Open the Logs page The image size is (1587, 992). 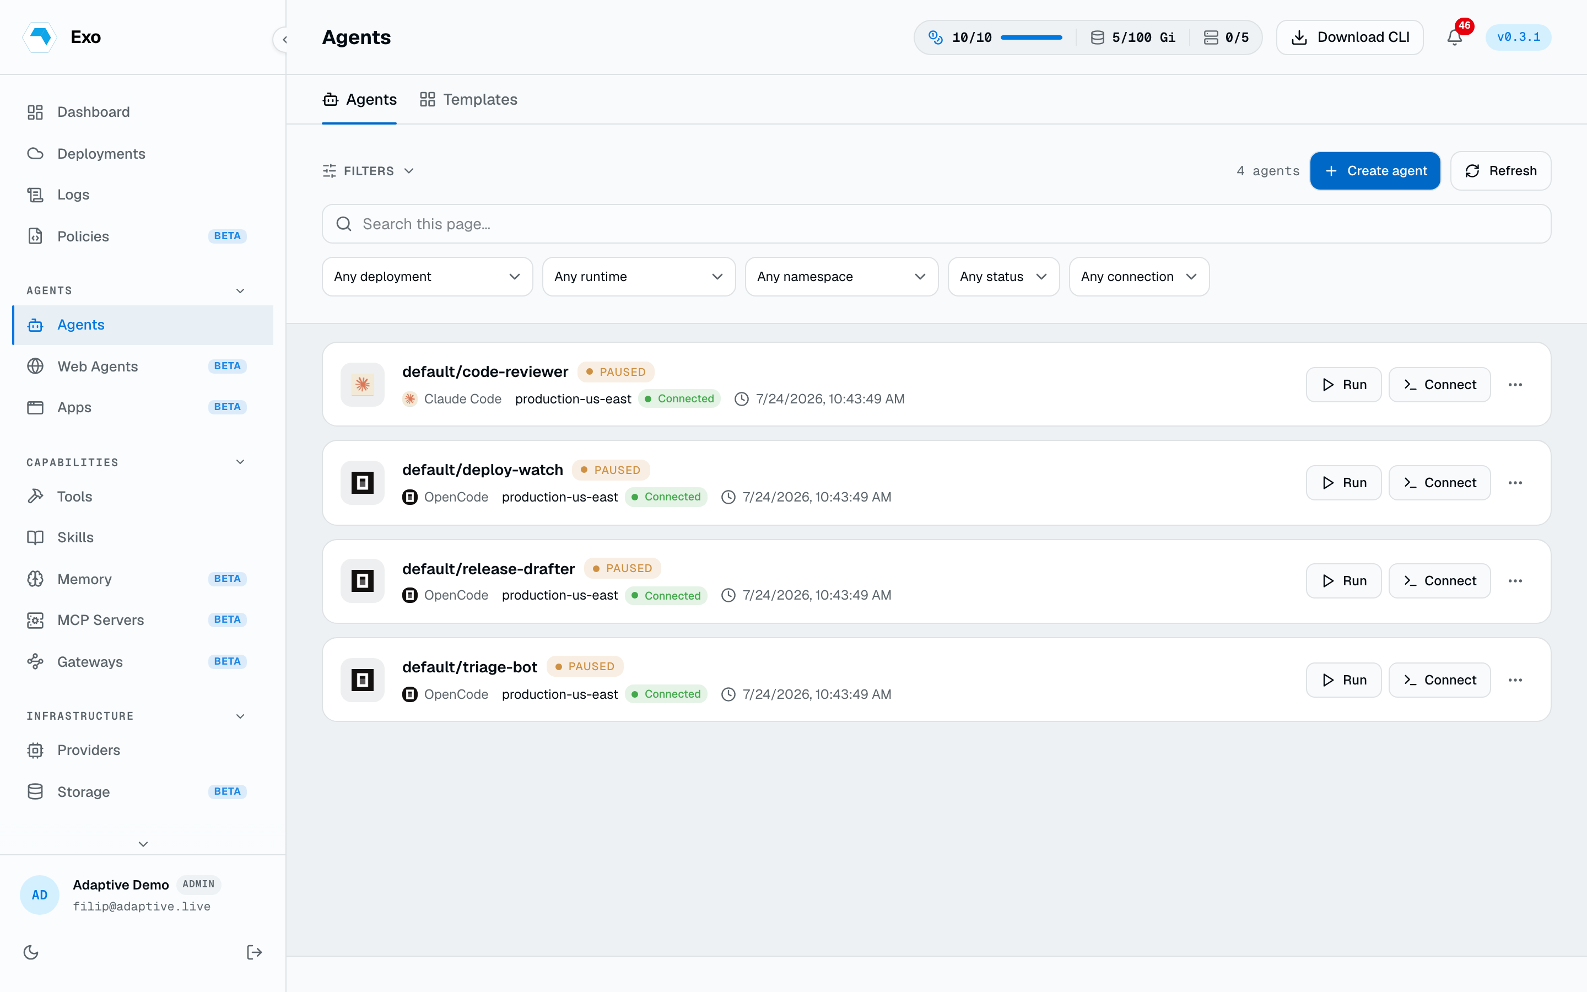(x=143, y=195)
